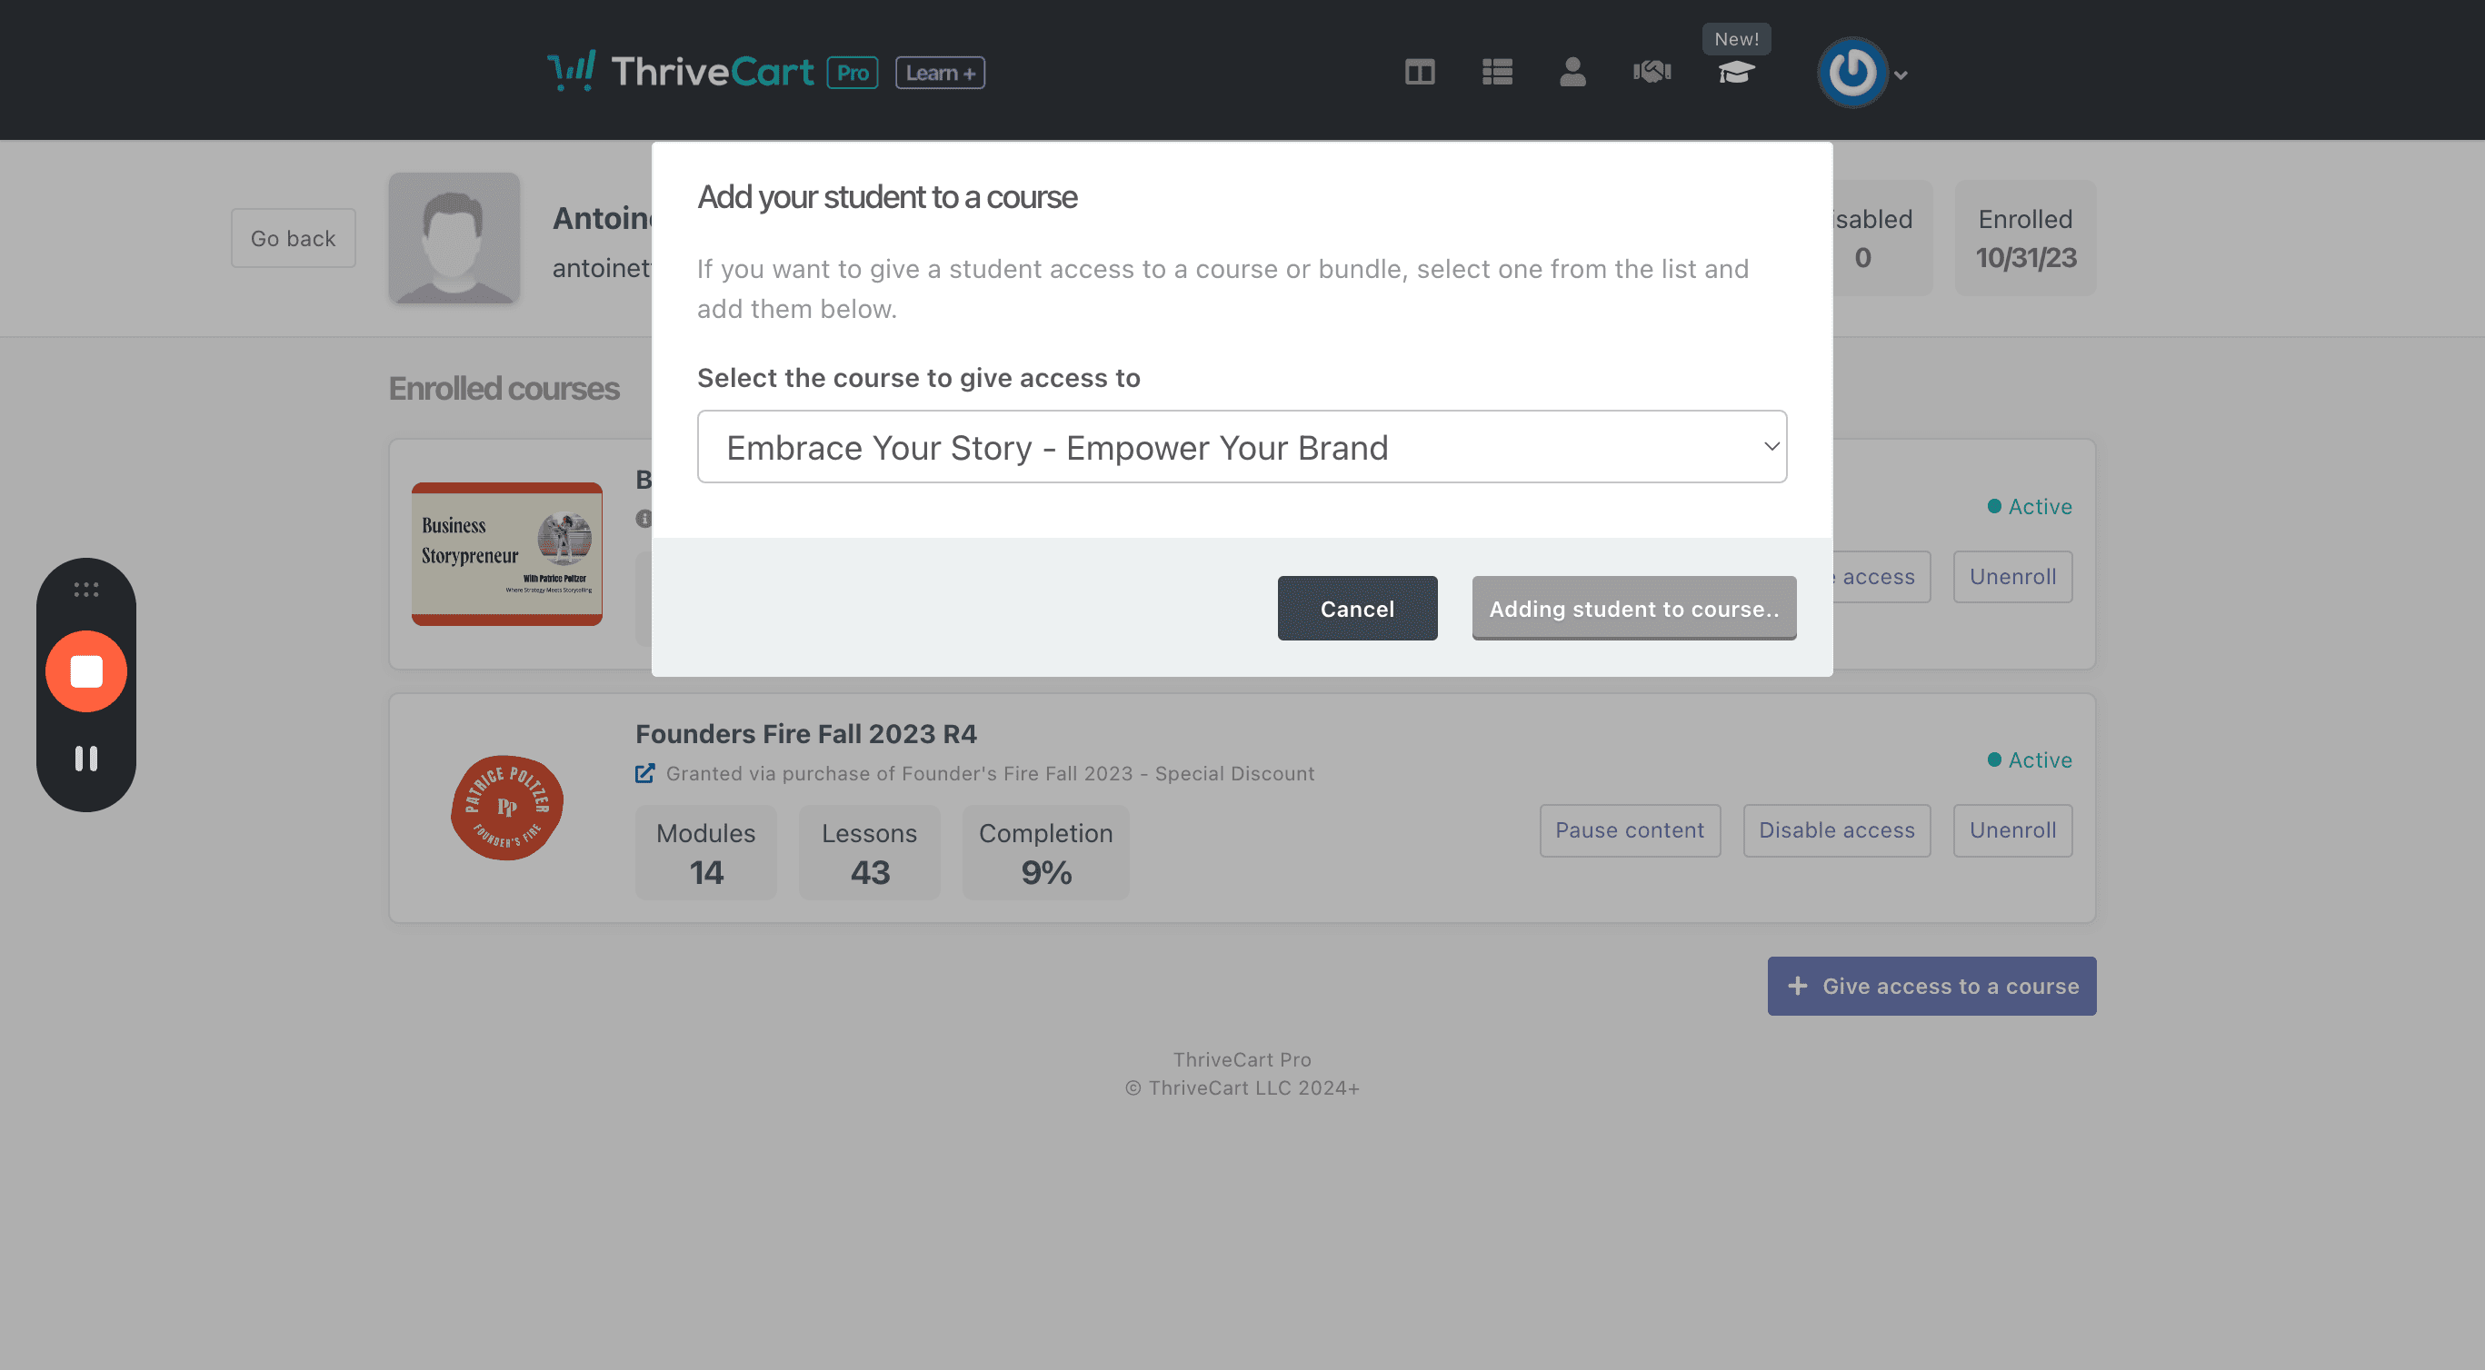Screen dimensions: 2485x1370
Task: Click the info icon under Business Storypreneur
Action: pos(644,519)
